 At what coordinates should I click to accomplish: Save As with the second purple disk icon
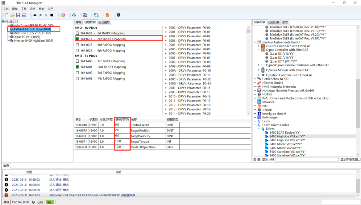24,15
